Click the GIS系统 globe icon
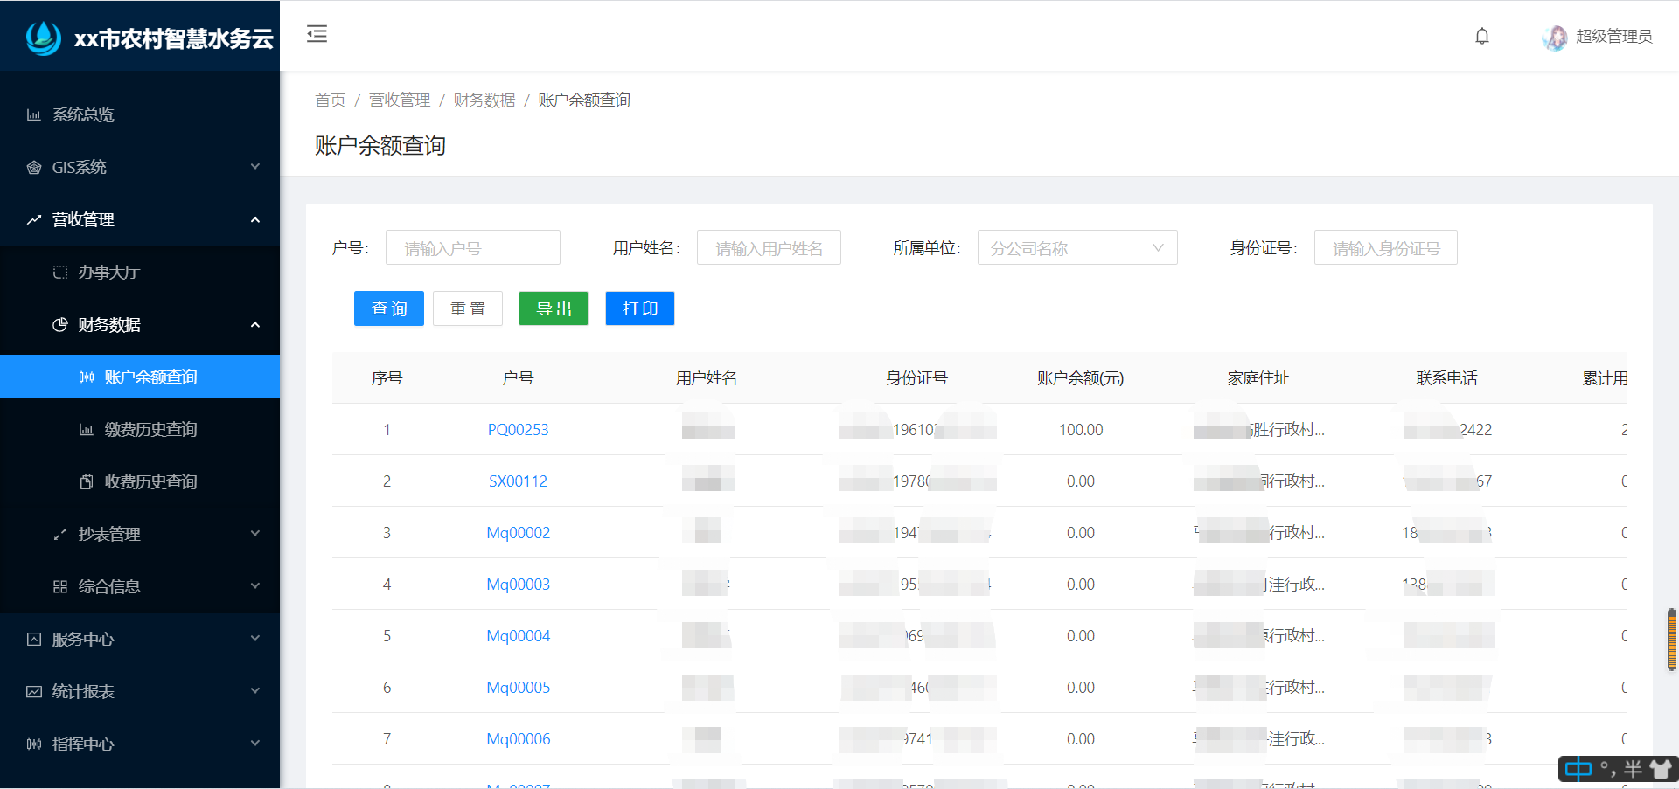 coord(34,167)
